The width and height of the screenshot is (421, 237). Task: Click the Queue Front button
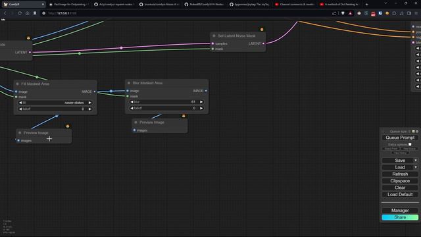click(x=391, y=149)
